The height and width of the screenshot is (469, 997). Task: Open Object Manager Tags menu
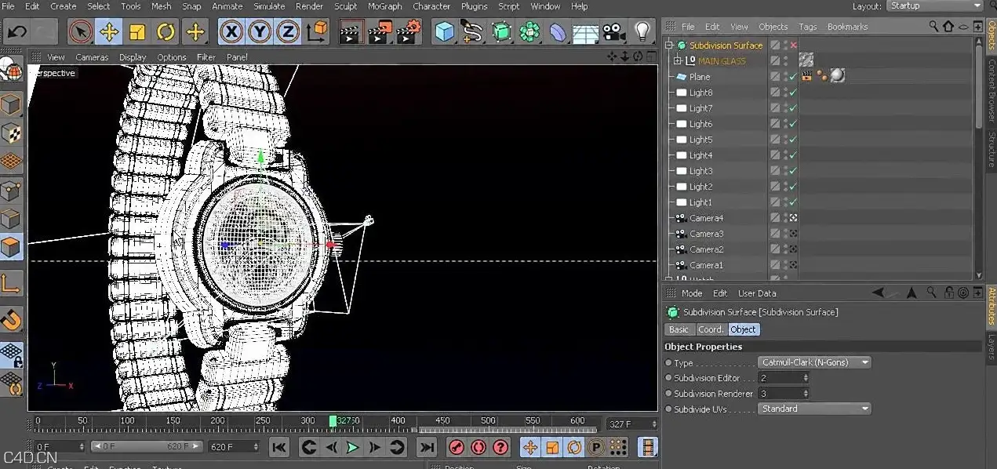point(807,27)
